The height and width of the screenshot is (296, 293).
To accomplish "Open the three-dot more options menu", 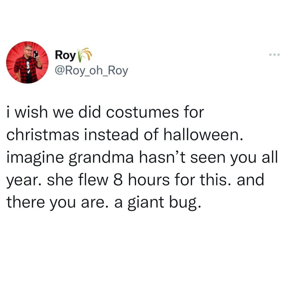I will coord(275,55).
